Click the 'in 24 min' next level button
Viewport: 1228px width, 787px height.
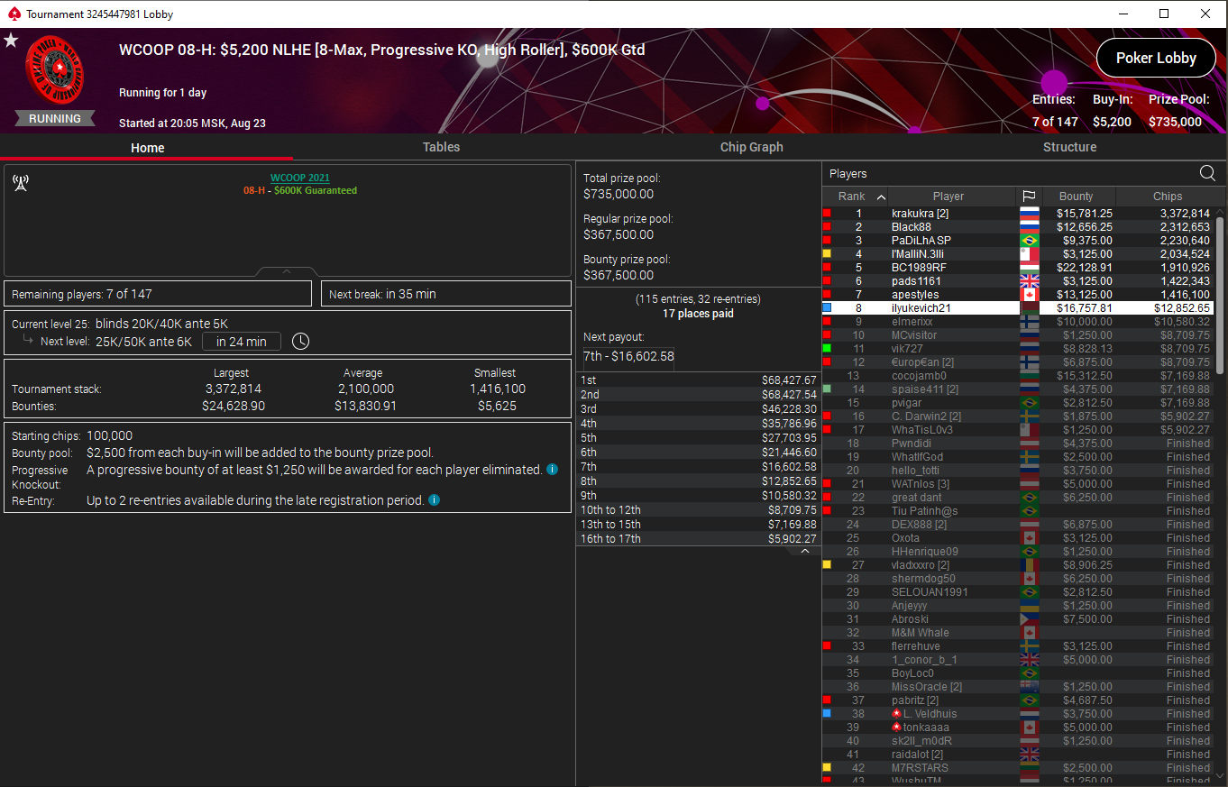[242, 342]
